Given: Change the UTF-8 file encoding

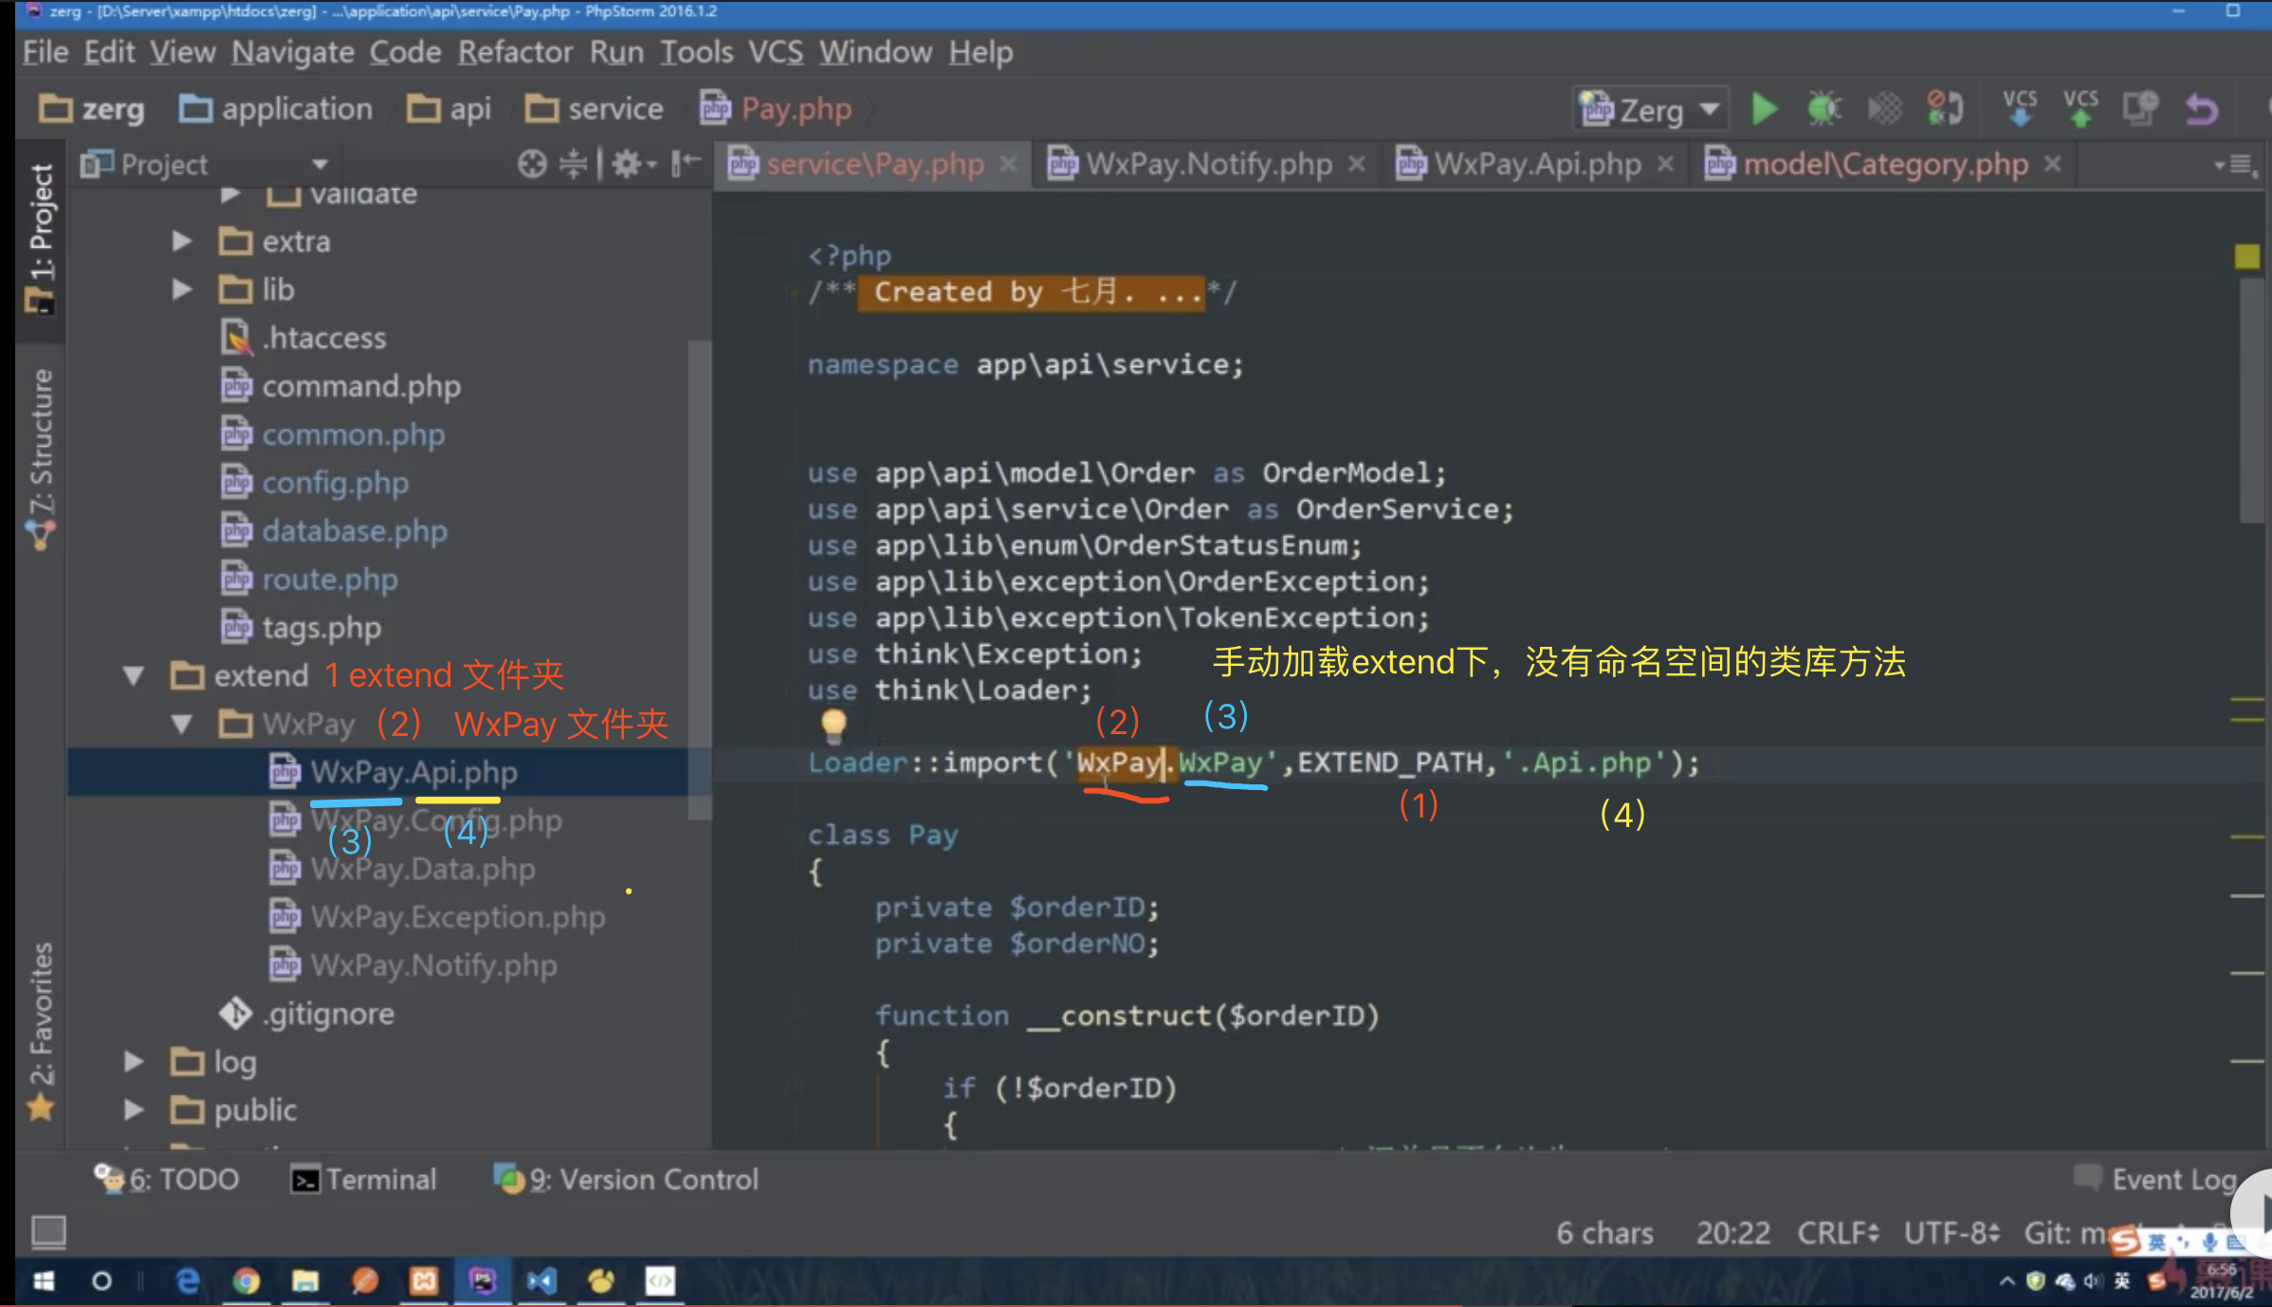Looking at the screenshot, I should [1951, 1233].
